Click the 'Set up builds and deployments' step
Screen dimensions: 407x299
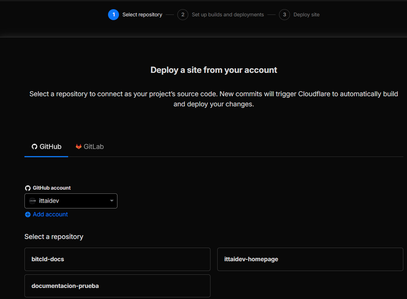tap(228, 14)
